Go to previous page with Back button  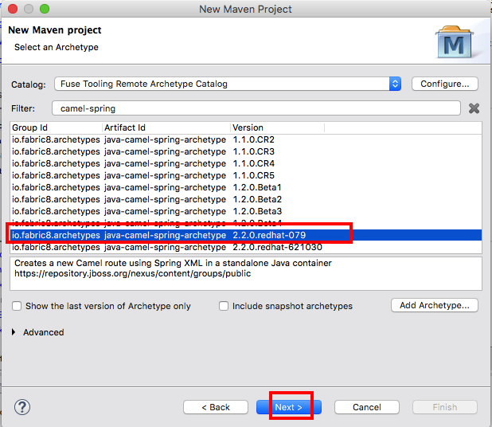click(216, 407)
